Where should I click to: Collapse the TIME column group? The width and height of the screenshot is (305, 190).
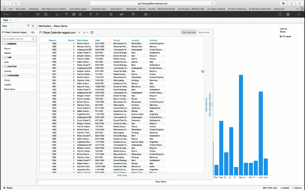click(x=3, y=58)
